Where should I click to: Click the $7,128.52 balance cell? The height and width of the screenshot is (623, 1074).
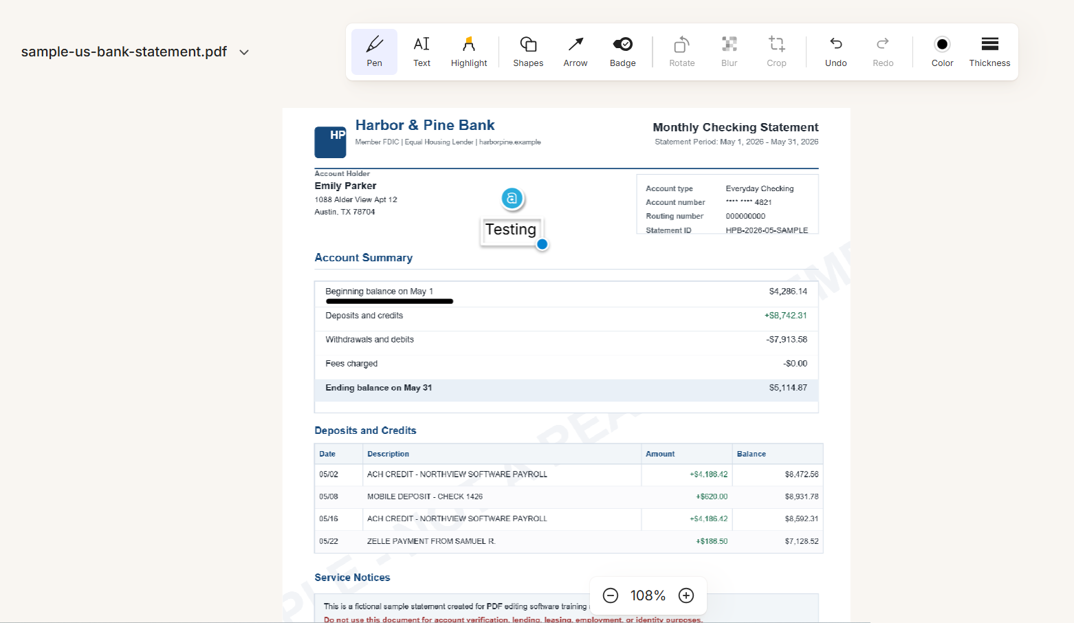coord(802,541)
